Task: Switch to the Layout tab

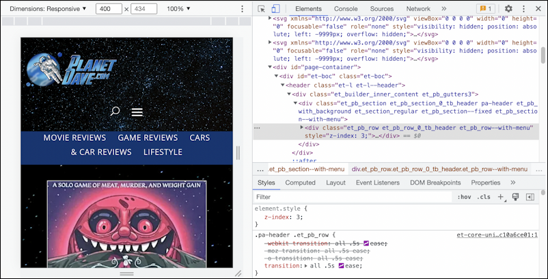Action: (335, 183)
